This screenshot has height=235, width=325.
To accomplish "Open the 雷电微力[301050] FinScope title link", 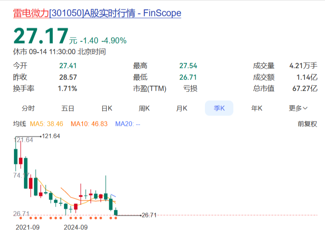I will pyautogui.click(x=97, y=13).
